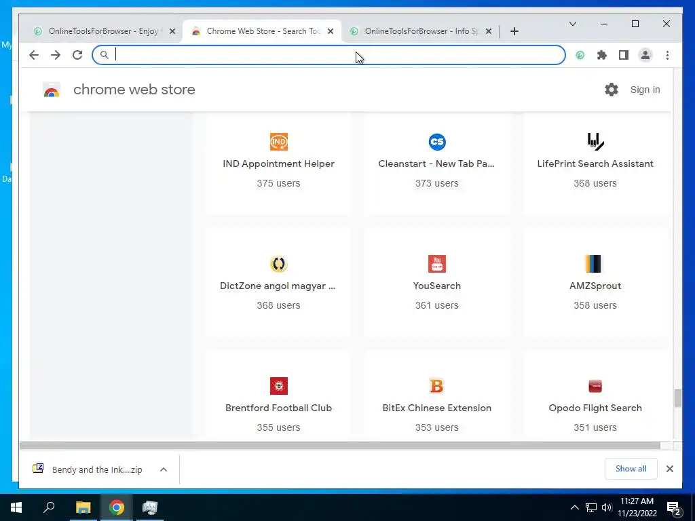Click the address bar input
Viewport: 695px width, 521px height.
click(x=329, y=55)
